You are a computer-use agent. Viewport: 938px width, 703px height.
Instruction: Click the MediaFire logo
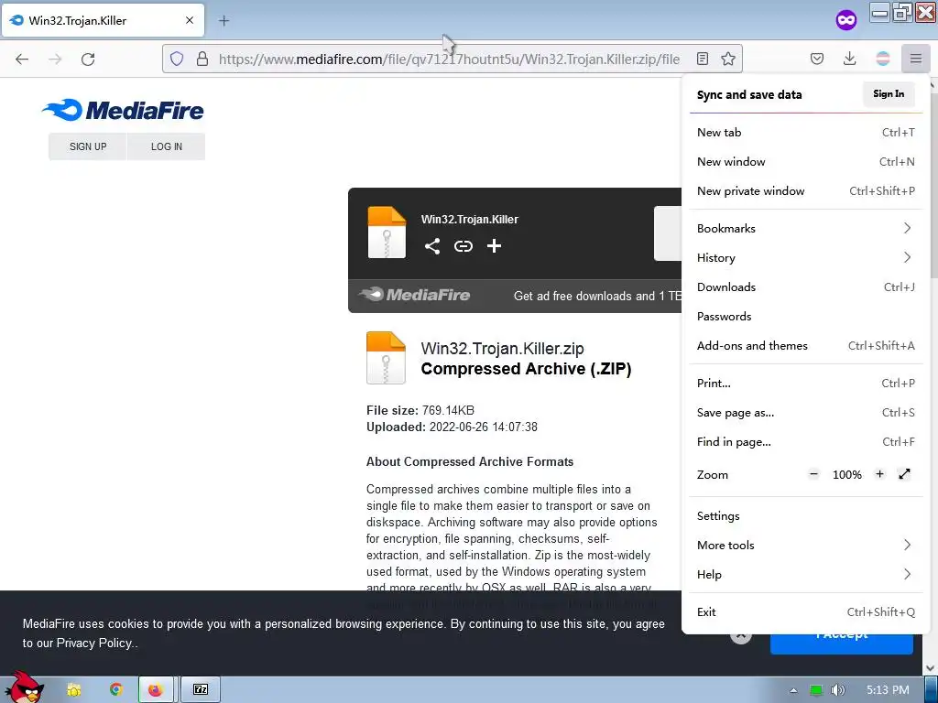pos(123,111)
